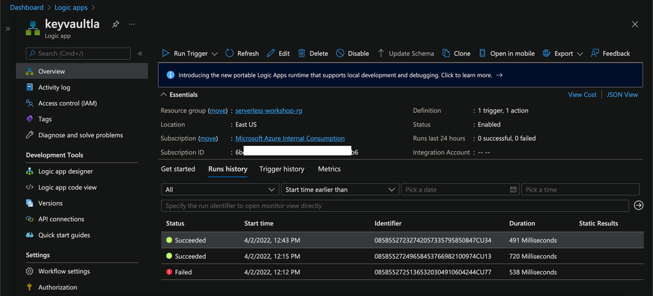Click the Export globe icon
The image size is (653, 296).
point(547,53)
